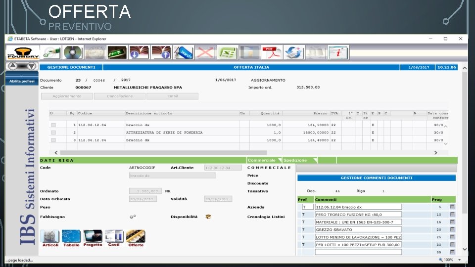
Task: Click the Data richiesta date field
Action: 143,199
